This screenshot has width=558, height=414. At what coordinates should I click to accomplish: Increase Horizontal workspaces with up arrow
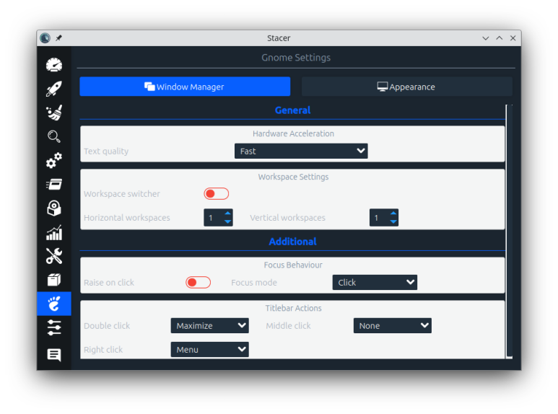click(228, 213)
